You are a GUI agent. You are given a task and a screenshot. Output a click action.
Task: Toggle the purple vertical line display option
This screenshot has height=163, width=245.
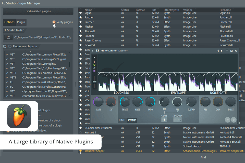point(94,62)
